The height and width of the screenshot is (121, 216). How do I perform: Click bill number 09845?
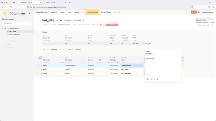pos(45,66)
